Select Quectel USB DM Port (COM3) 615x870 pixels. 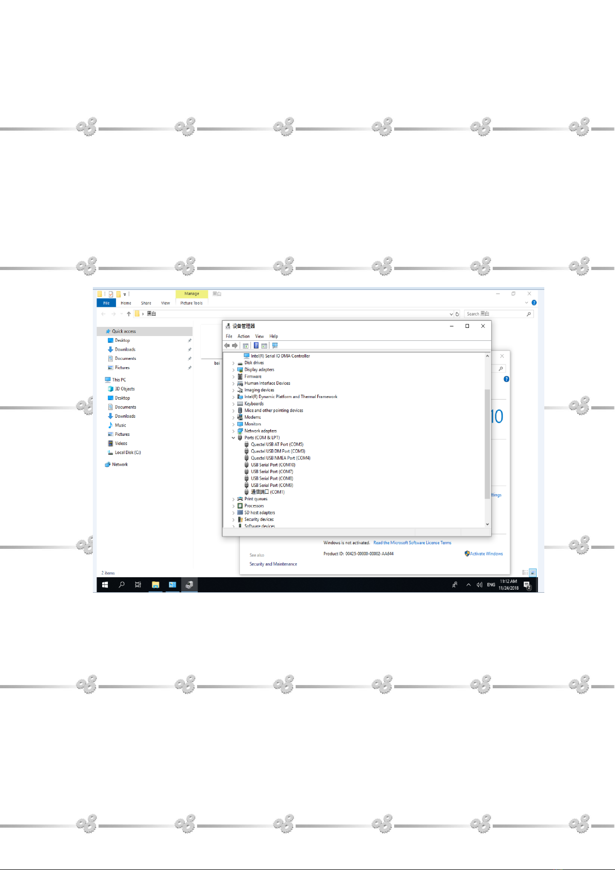click(278, 451)
